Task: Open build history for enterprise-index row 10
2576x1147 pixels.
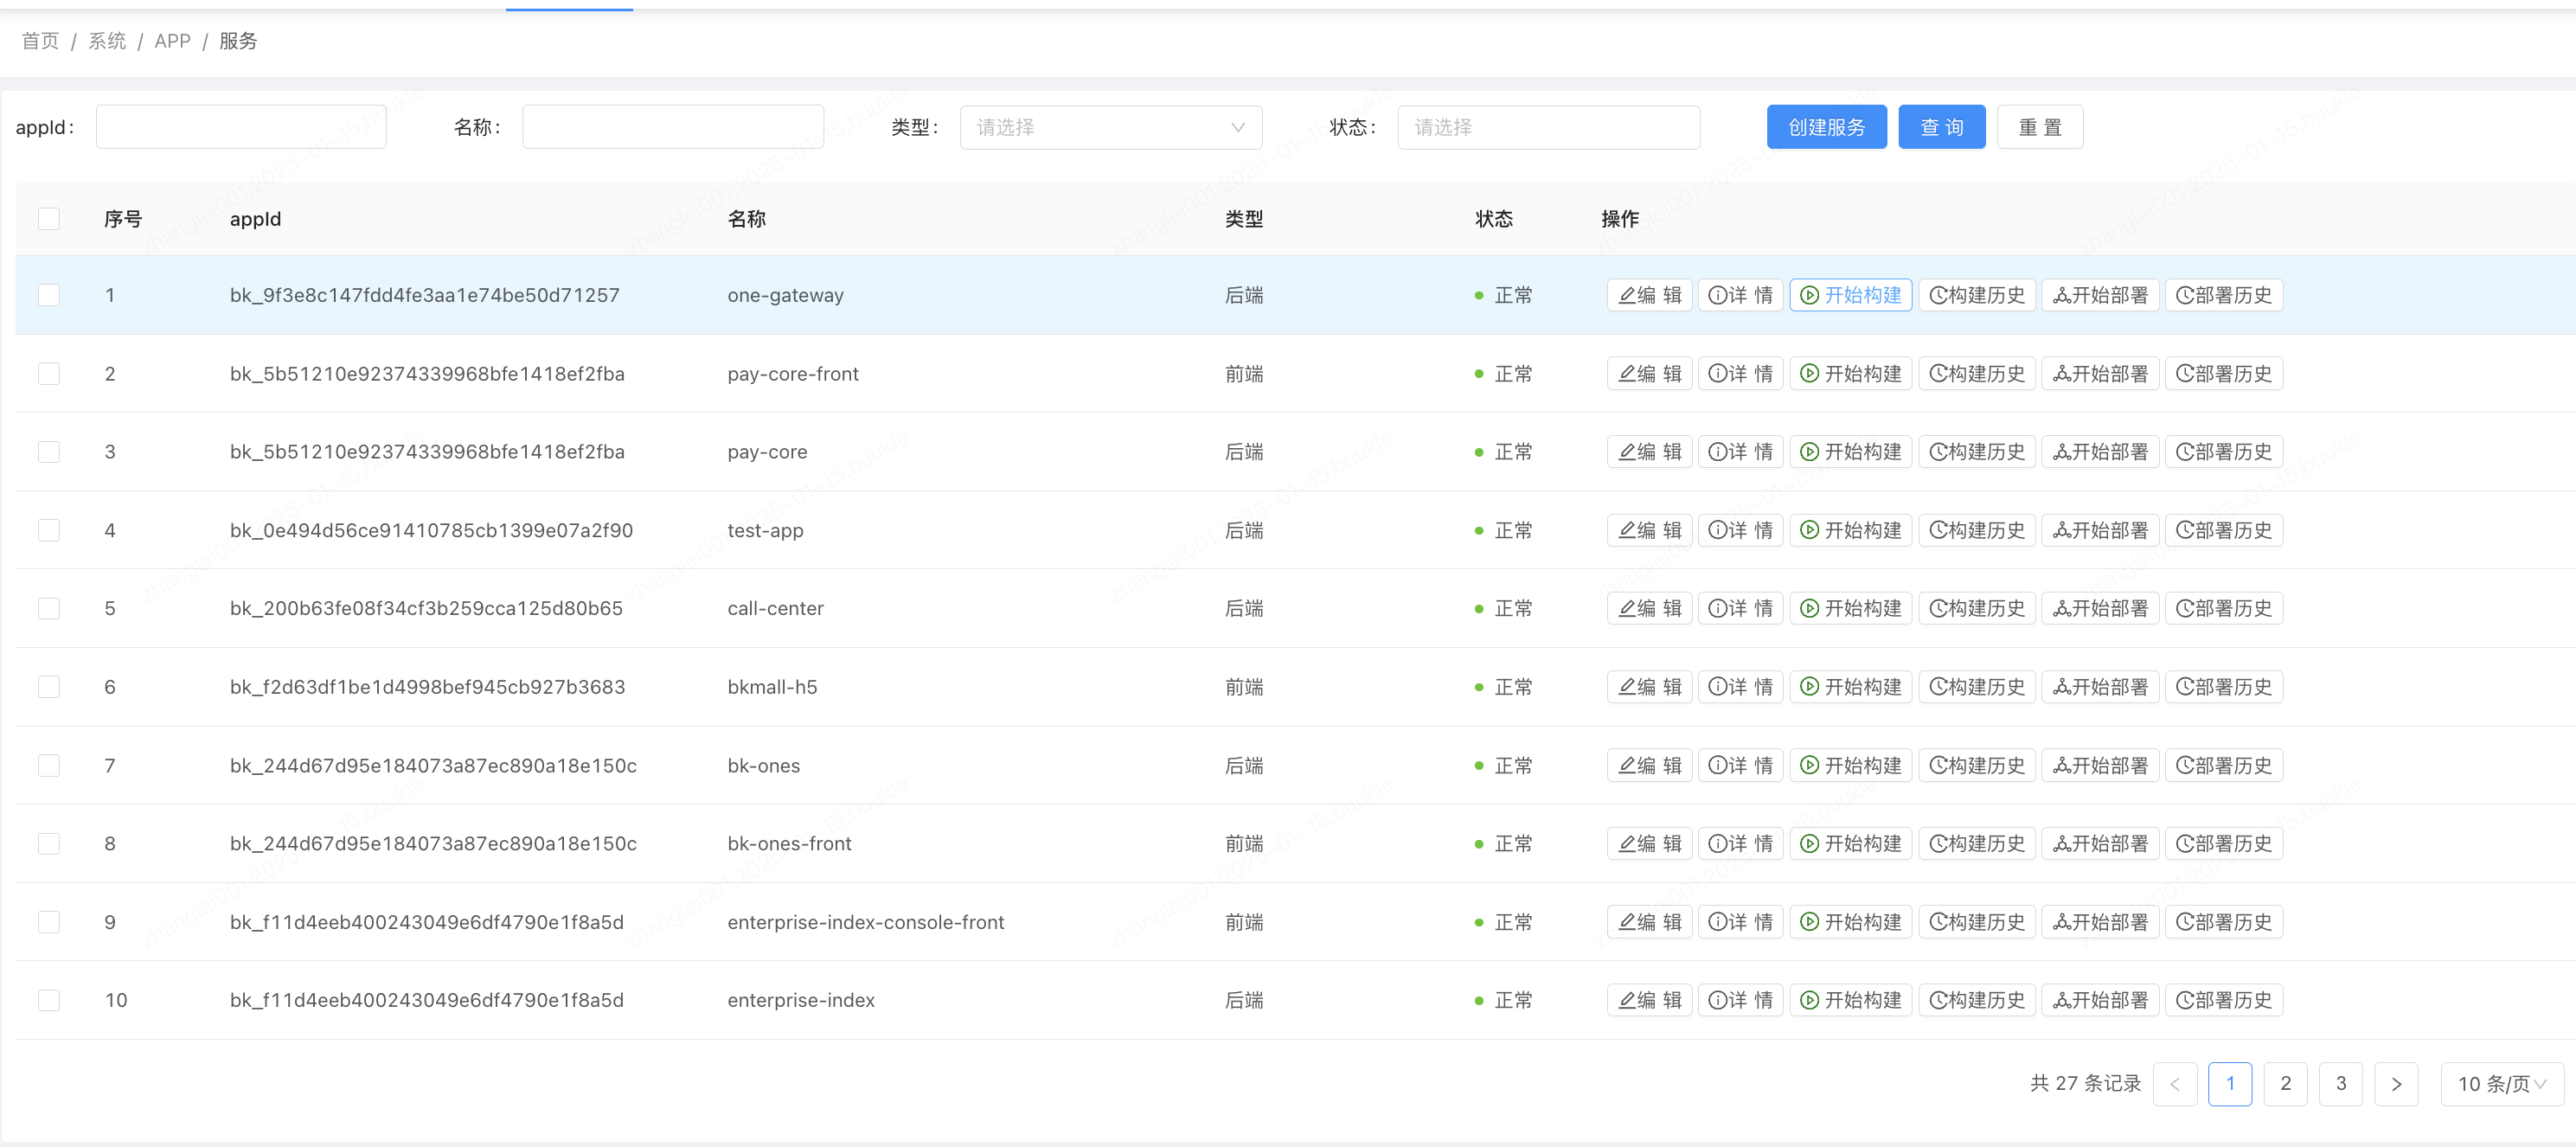Action: tap(1976, 1000)
